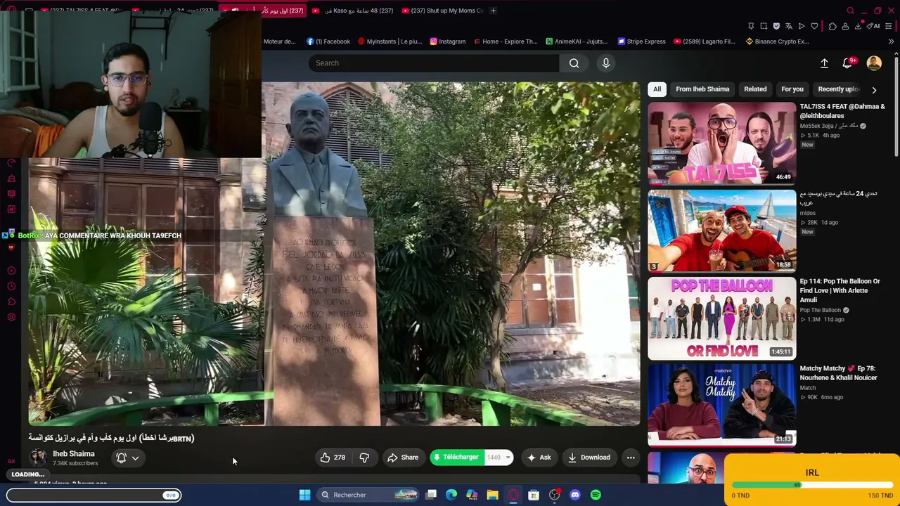Open the 1440 quality dropdown arrow
900x506 pixels.
[508, 458]
